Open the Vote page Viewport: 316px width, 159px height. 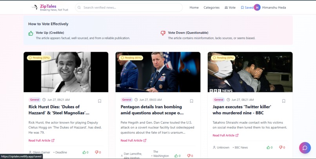pos(230,7)
